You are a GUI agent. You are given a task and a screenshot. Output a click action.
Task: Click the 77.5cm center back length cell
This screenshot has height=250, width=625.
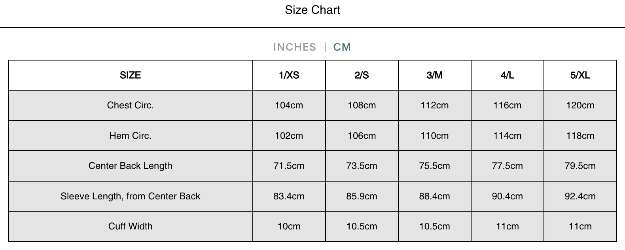click(x=507, y=166)
